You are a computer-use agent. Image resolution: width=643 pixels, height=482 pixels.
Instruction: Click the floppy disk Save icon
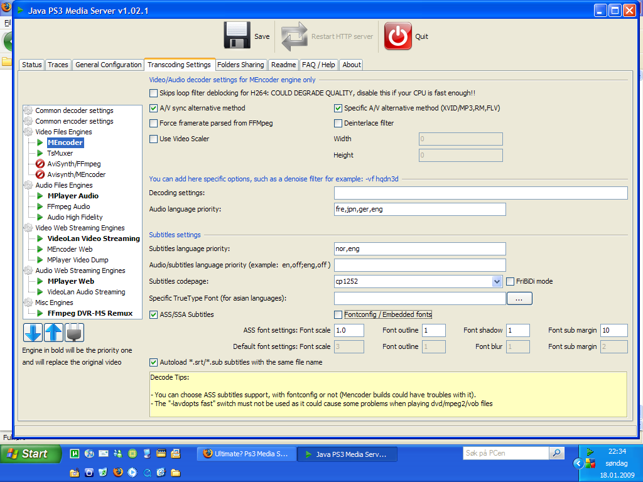237,36
